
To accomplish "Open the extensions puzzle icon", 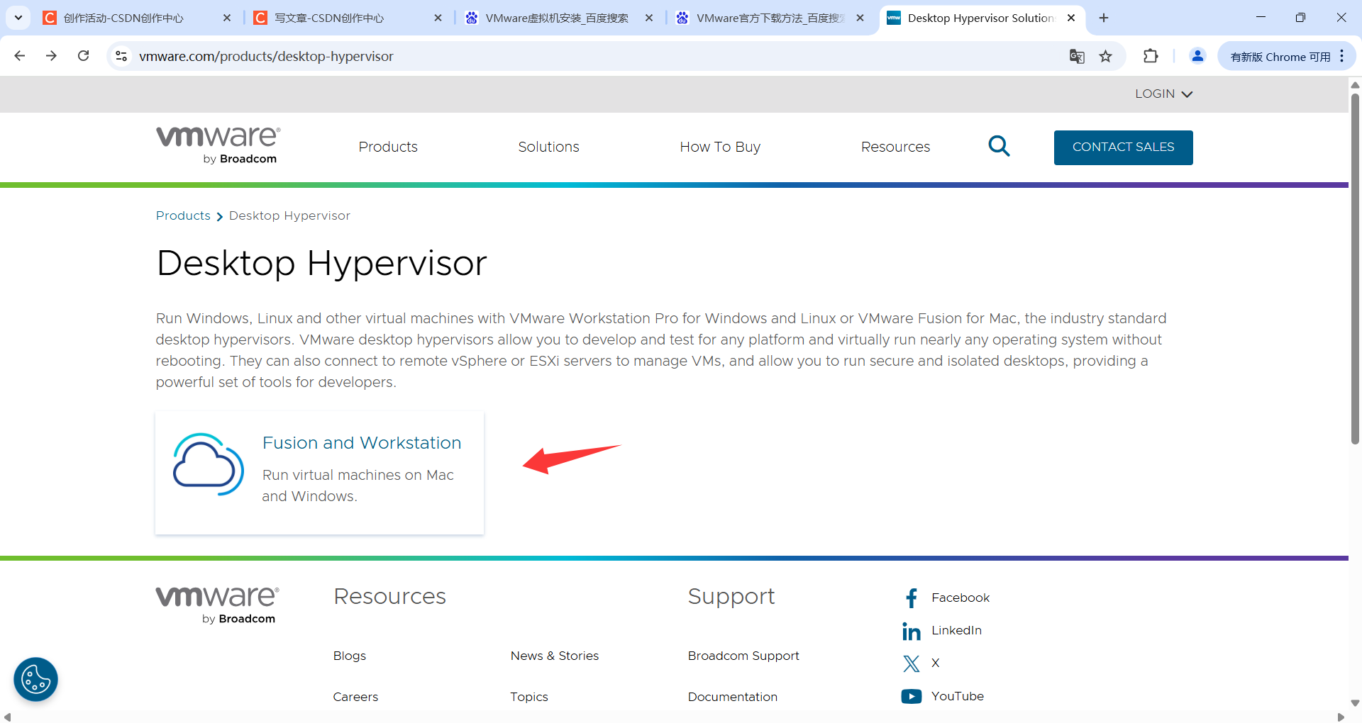I will [1151, 56].
